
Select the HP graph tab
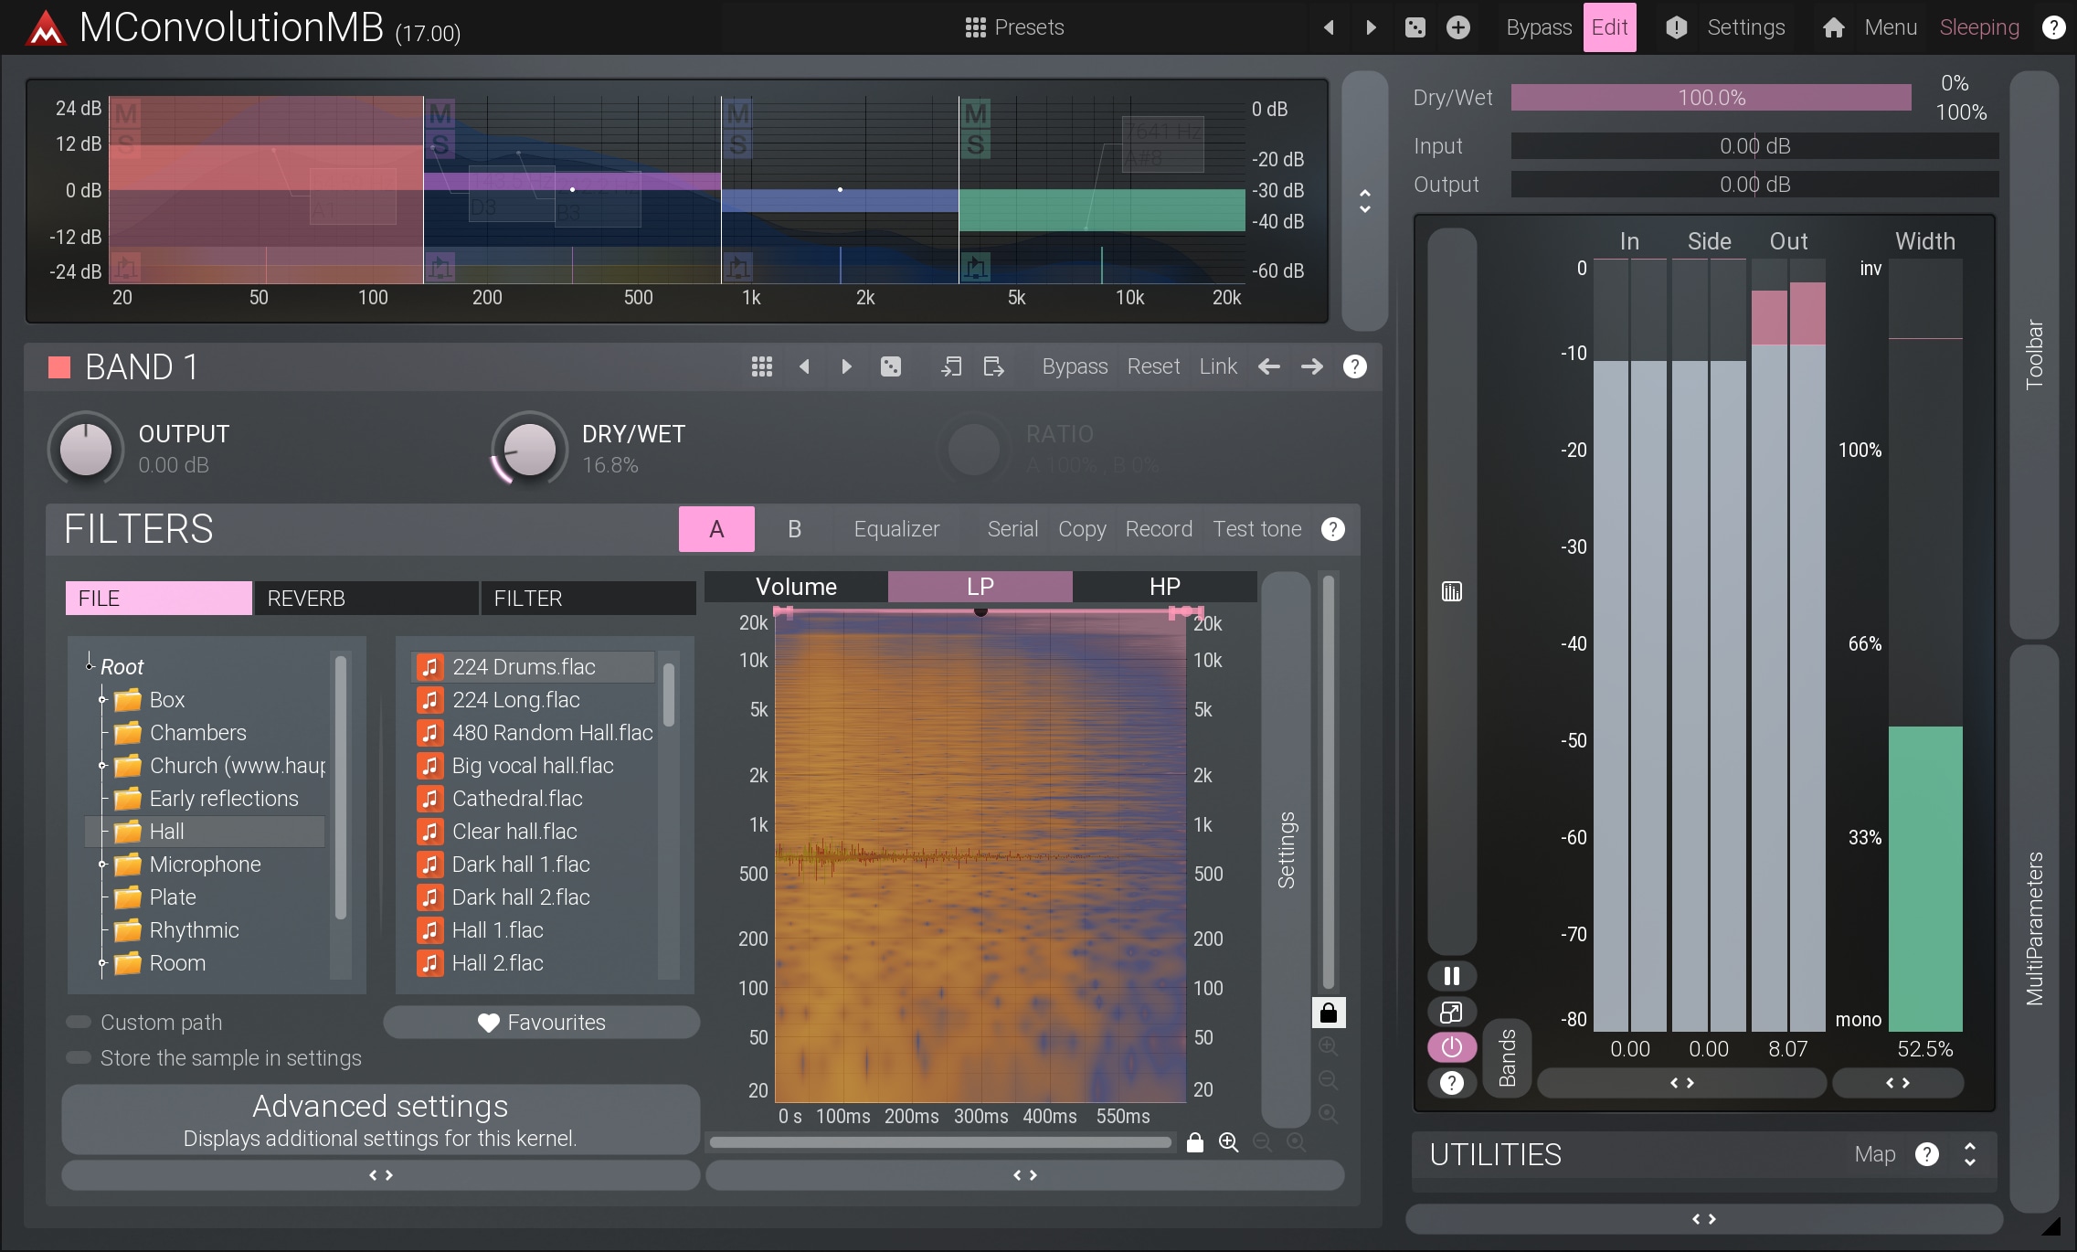pyautogui.click(x=1164, y=587)
